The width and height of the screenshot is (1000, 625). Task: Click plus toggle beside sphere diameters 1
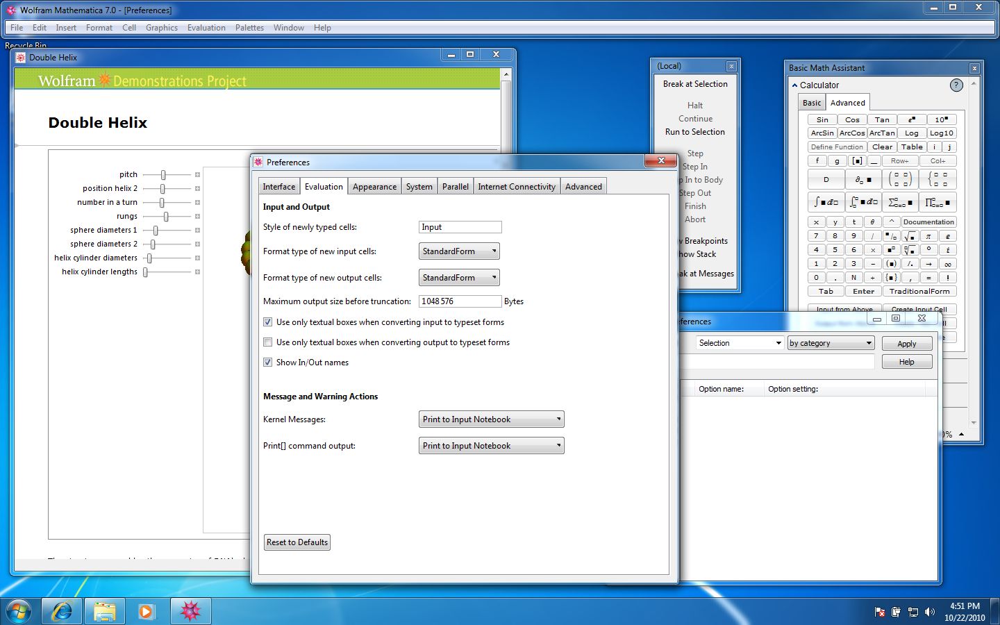point(197,231)
